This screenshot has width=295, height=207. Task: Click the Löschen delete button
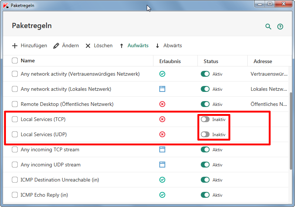click(x=99, y=46)
